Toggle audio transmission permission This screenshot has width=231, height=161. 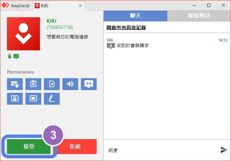pos(70,84)
